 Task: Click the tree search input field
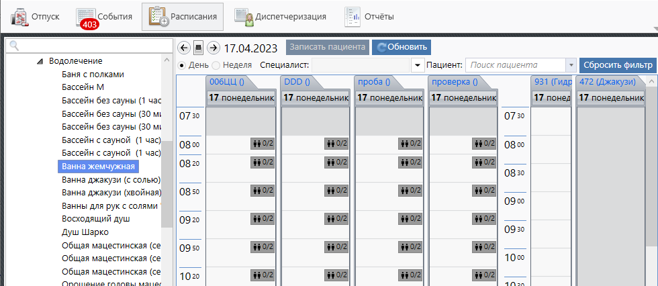(87, 46)
